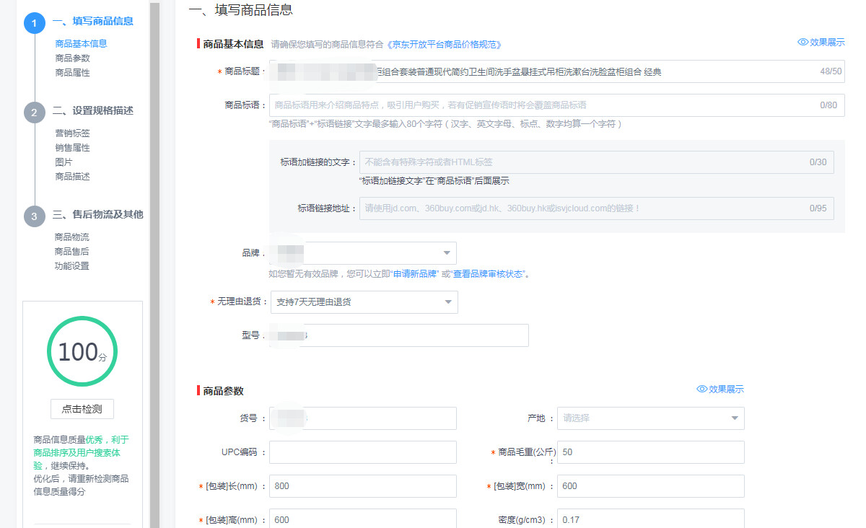The height and width of the screenshot is (528, 866).
Task: Open the 无理由退货 dropdown
Action: click(x=364, y=302)
